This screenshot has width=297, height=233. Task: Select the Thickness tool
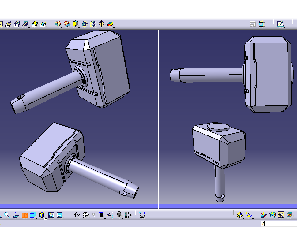[x=93, y=24]
